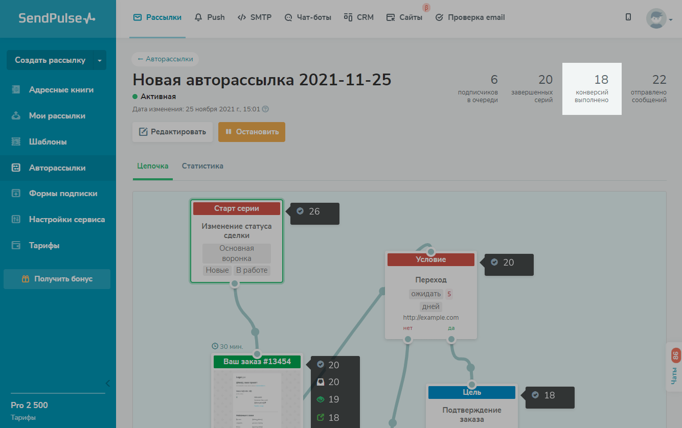Switch to the Статистика tab

click(202, 166)
